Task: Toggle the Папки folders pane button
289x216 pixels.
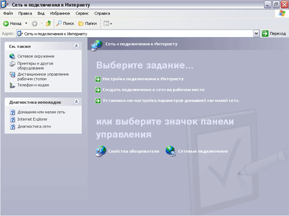Action: point(88,24)
